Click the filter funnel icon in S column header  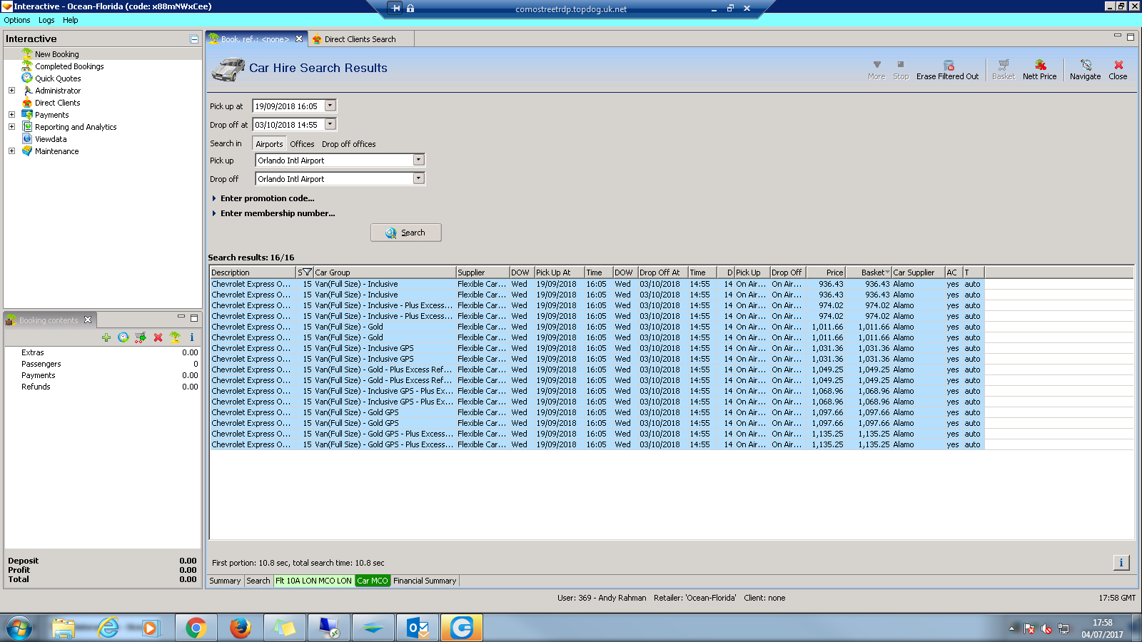308,272
